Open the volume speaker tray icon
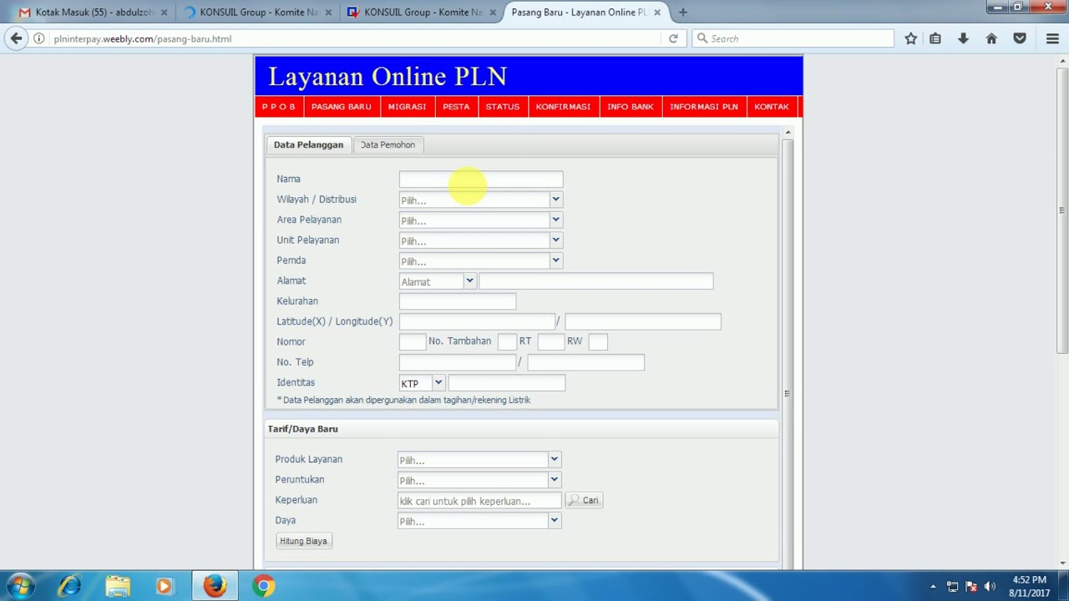Screen dimensions: 1069x601 990,586
